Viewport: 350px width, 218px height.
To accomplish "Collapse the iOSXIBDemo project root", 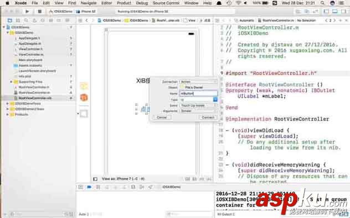I will click(4, 27).
